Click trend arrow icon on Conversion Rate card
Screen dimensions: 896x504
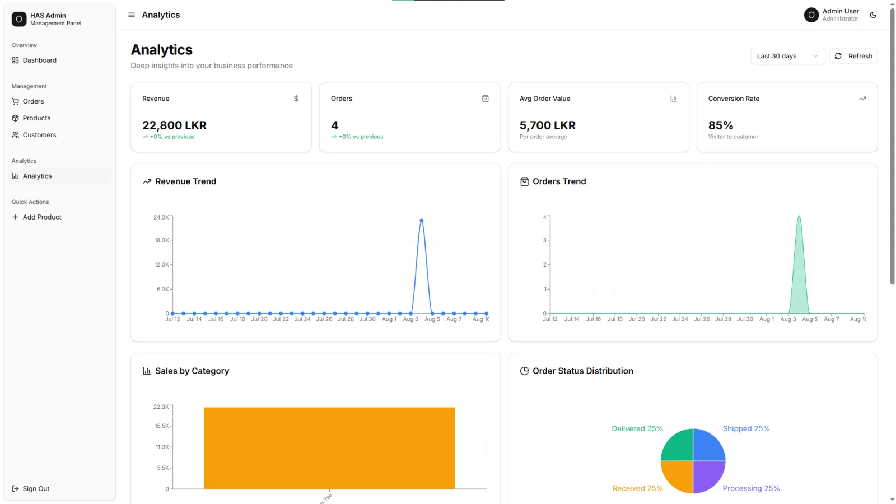pyautogui.click(x=862, y=99)
